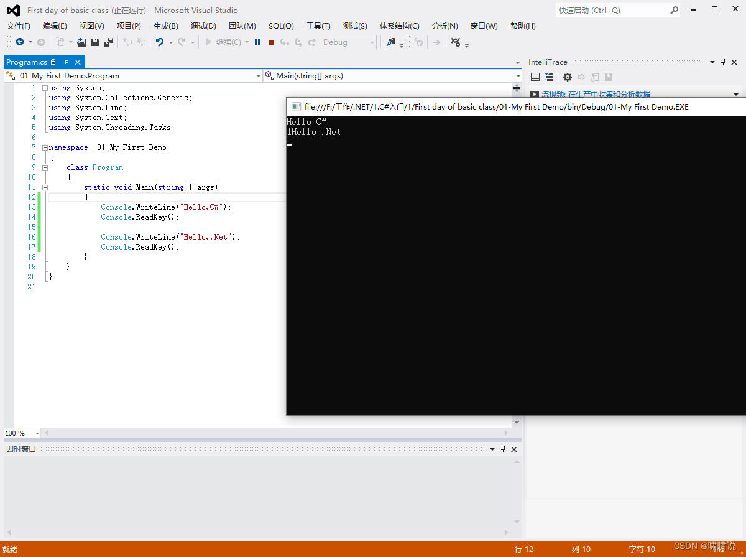Pin the 即时窗口 immediate window panel
746x557 pixels.
point(503,449)
